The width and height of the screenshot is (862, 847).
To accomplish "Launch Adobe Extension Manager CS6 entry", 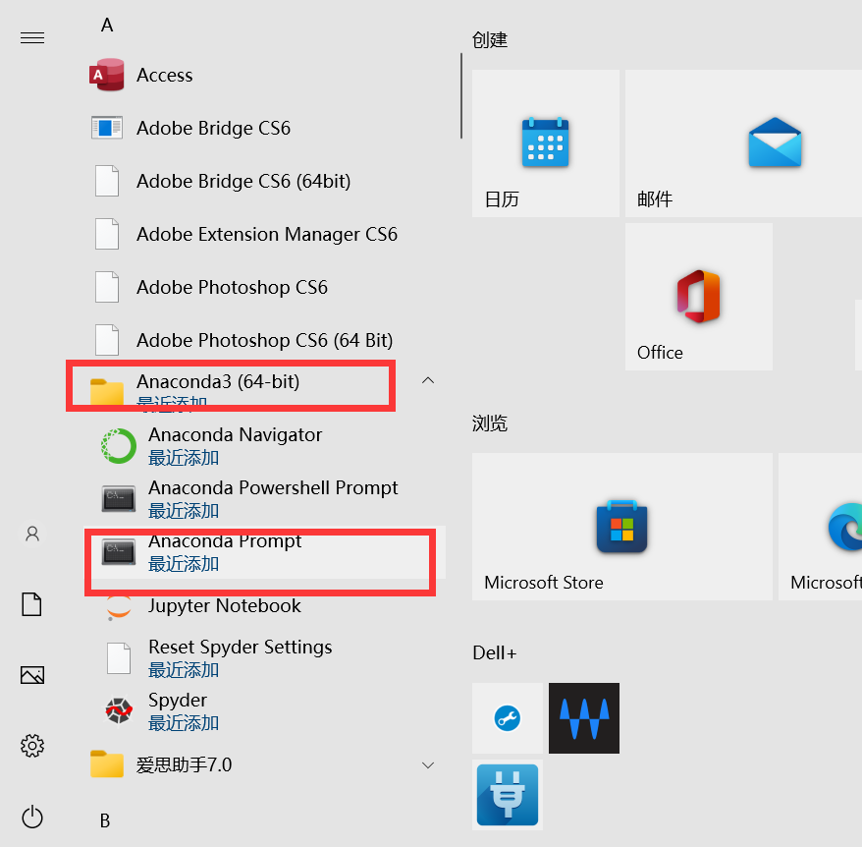I will (x=267, y=234).
